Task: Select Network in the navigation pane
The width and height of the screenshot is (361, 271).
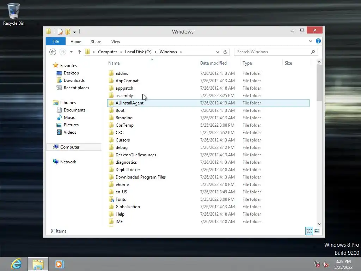Action: (x=68, y=162)
